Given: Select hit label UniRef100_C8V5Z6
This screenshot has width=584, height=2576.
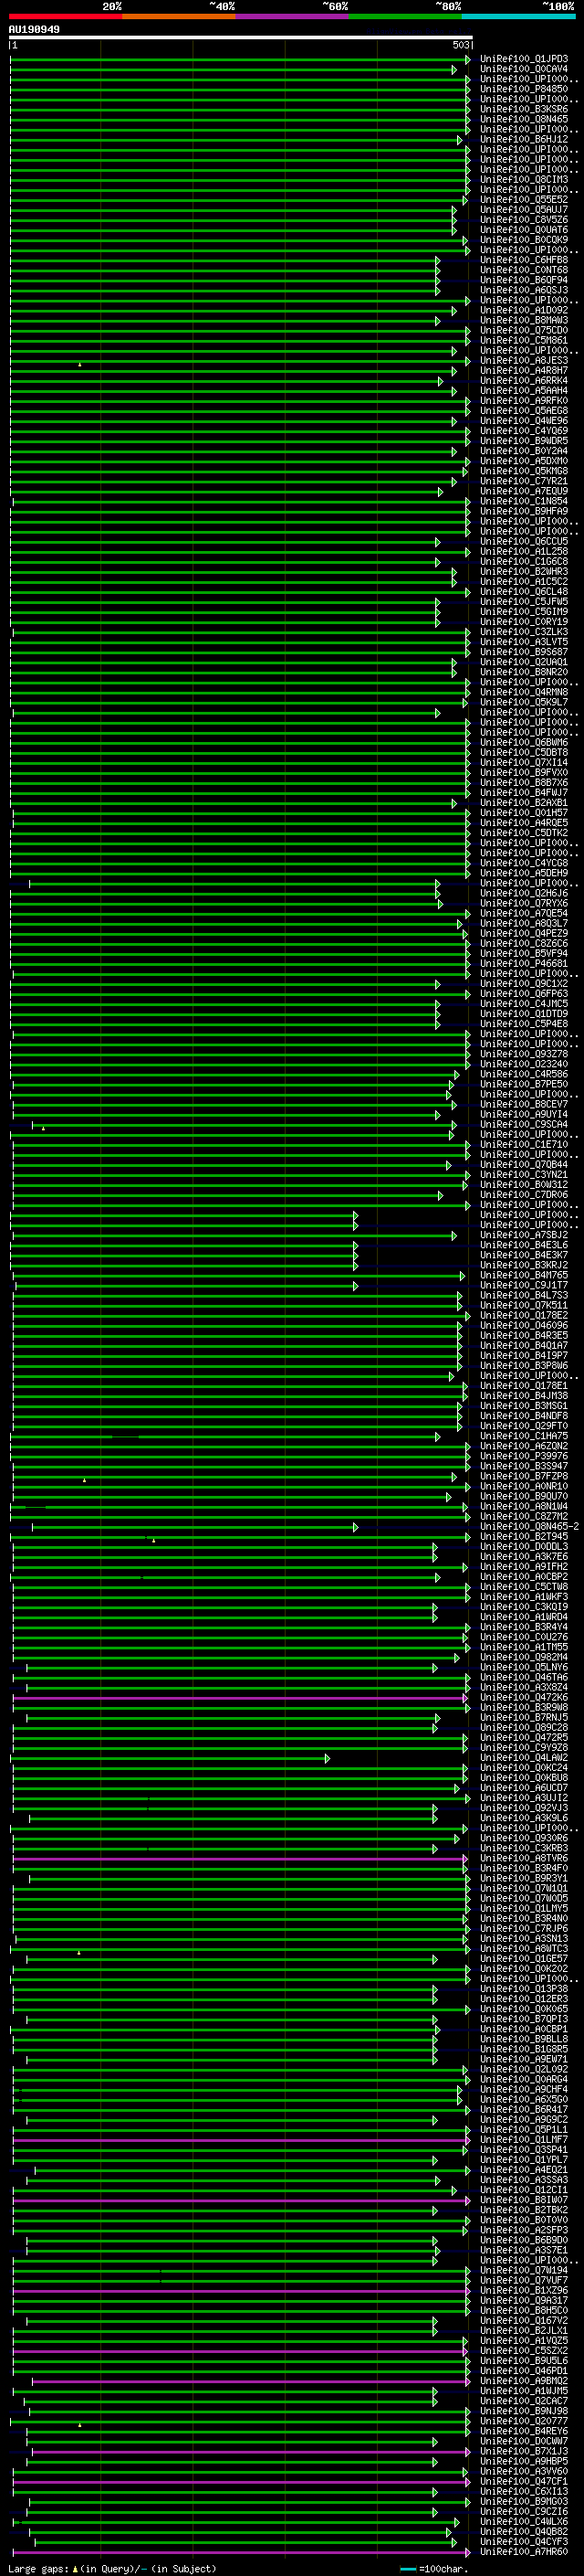Looking at the screenshot, I should 524,220.
